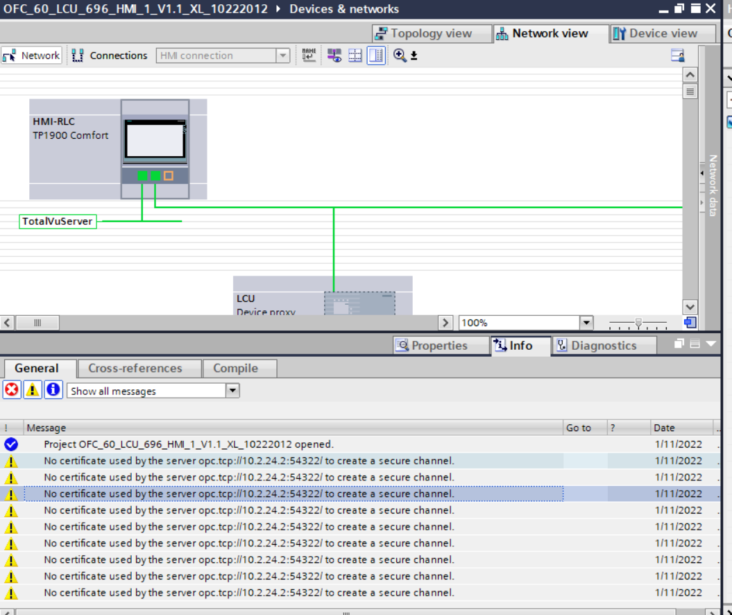This screenshot has height=615, width=732.
Task: Open the 100% zoom level dropdown
Action: point(586,323)
